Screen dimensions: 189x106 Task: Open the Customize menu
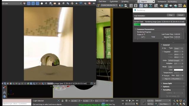114,1
